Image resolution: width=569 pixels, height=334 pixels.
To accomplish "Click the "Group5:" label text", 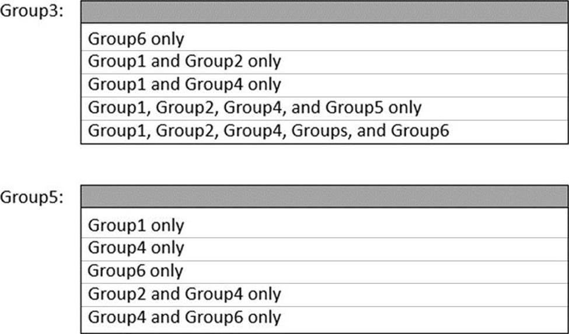I will pyautogui.click(x=30, y=197).
